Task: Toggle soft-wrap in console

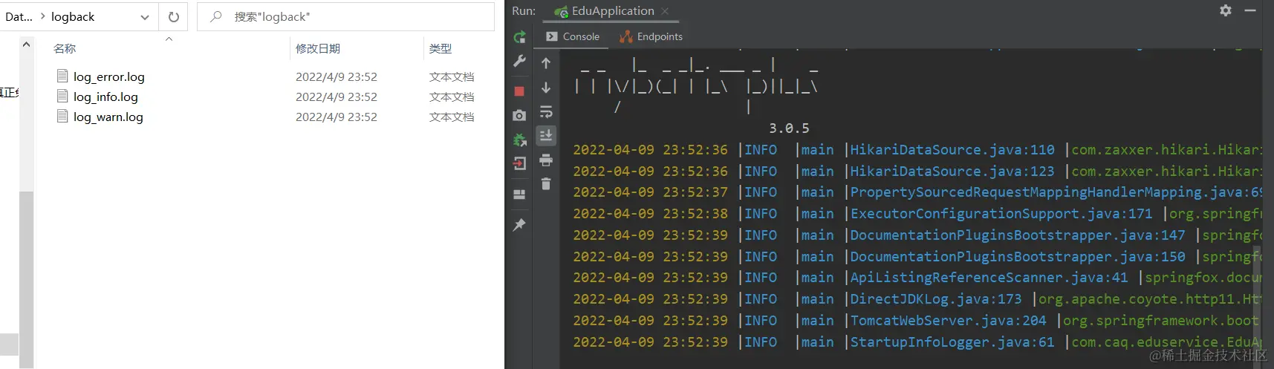Action: coord(546,112)
